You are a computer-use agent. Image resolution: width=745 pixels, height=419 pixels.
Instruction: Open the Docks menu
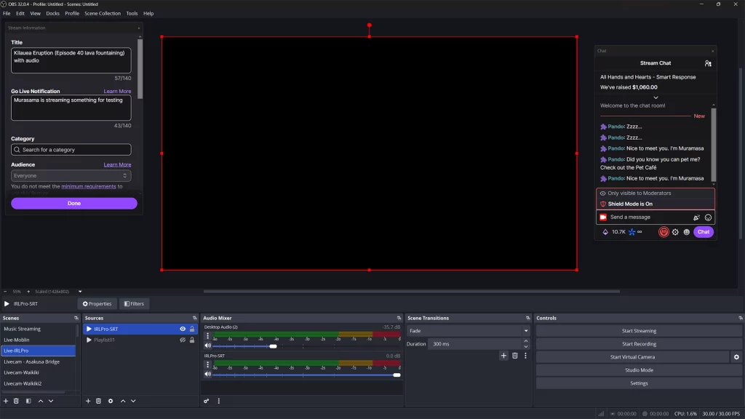pyautogui.click(x=52, y=13)
